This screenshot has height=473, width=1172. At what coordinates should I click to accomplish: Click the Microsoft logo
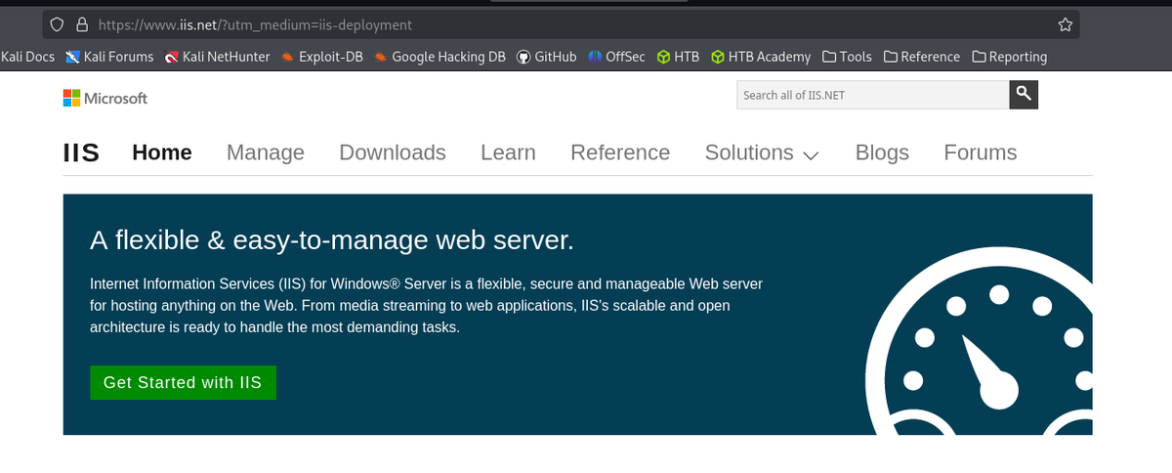point(105,98)
